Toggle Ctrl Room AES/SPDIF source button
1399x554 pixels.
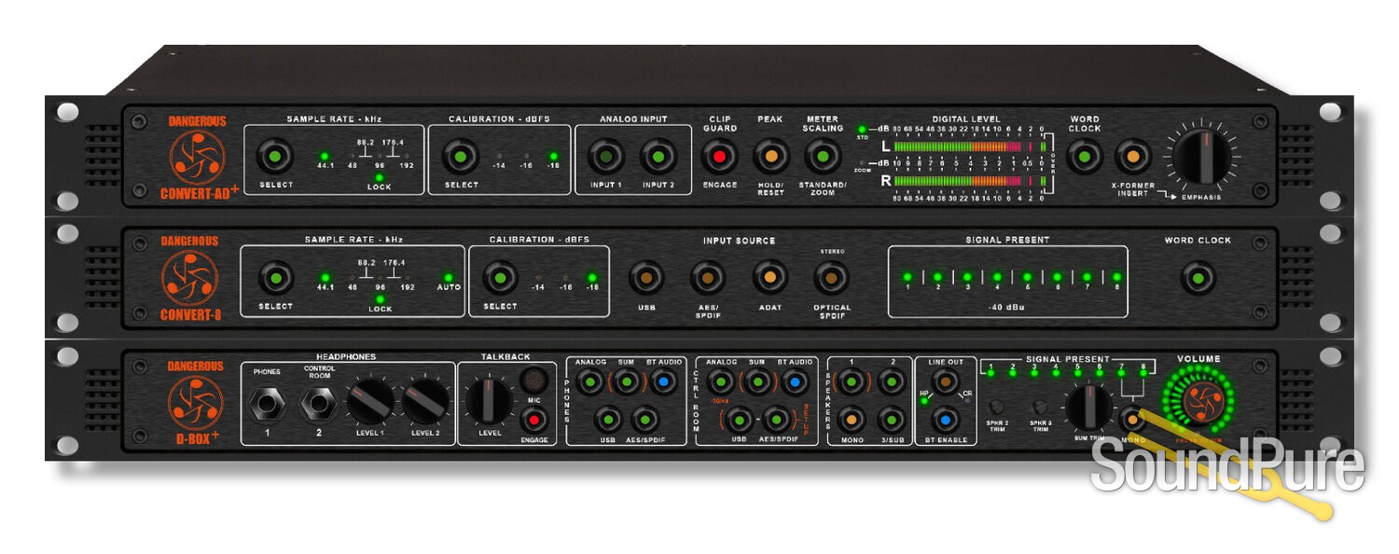(776, 419)
